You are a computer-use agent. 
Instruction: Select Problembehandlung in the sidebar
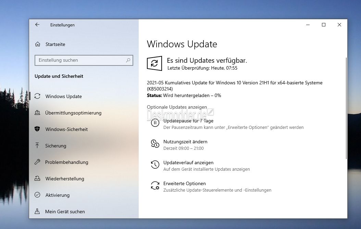tap(67, 162)
